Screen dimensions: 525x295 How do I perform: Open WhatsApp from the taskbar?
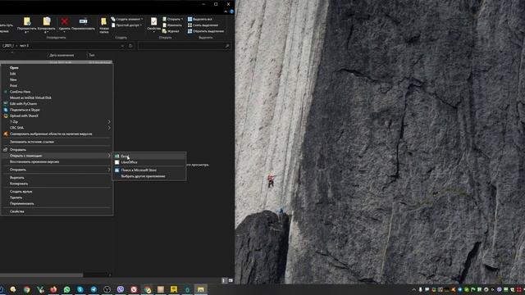point(66,289)
